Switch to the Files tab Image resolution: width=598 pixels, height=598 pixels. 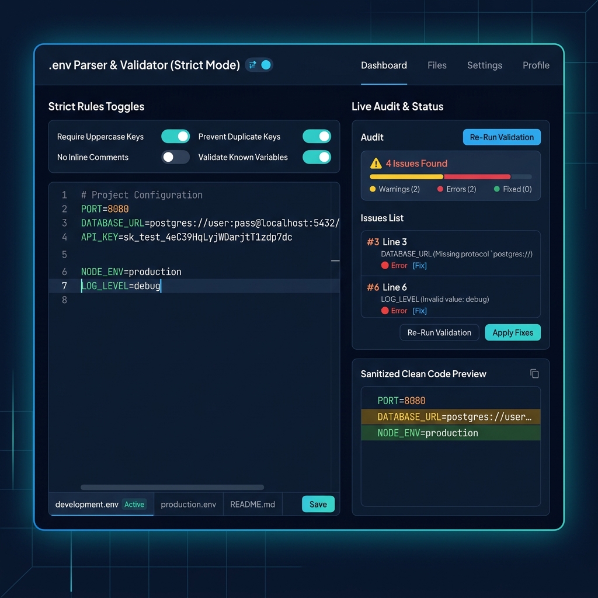click(437, 65)
